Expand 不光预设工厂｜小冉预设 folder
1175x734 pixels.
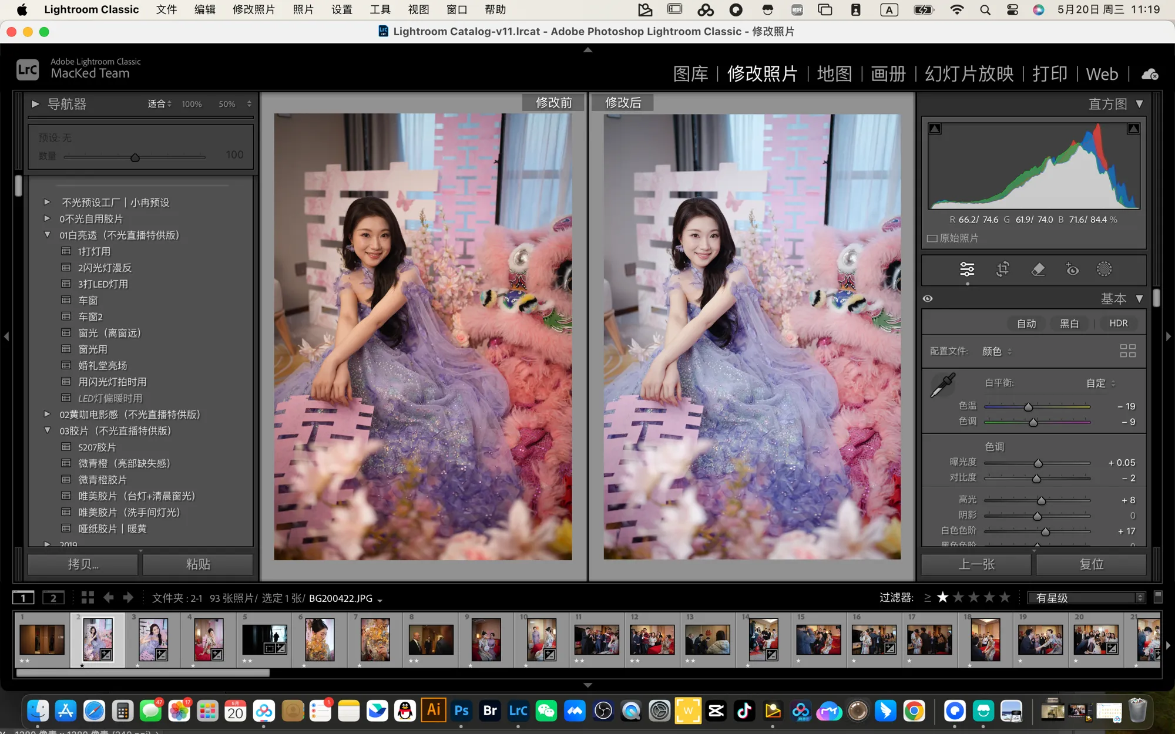click(47, 202)
